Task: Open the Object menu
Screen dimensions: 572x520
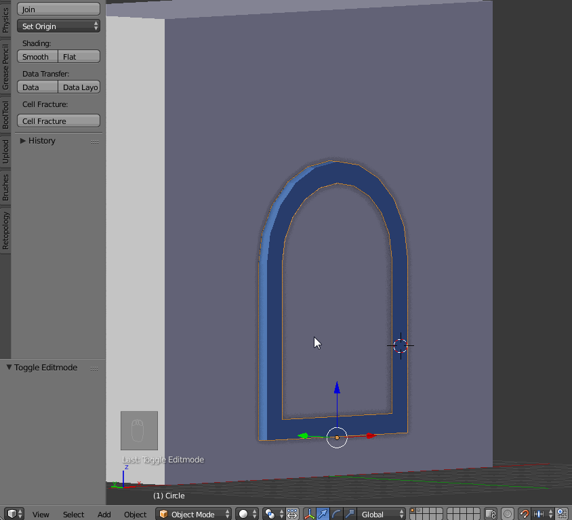Action: [135, 514]
